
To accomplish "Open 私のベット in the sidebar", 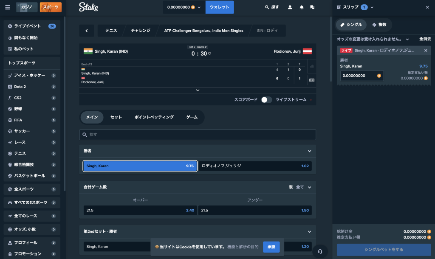I will point(32,49).
